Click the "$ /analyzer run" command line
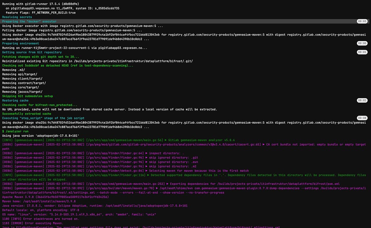Screen dimensions: 371x228 tap(14, 131)
